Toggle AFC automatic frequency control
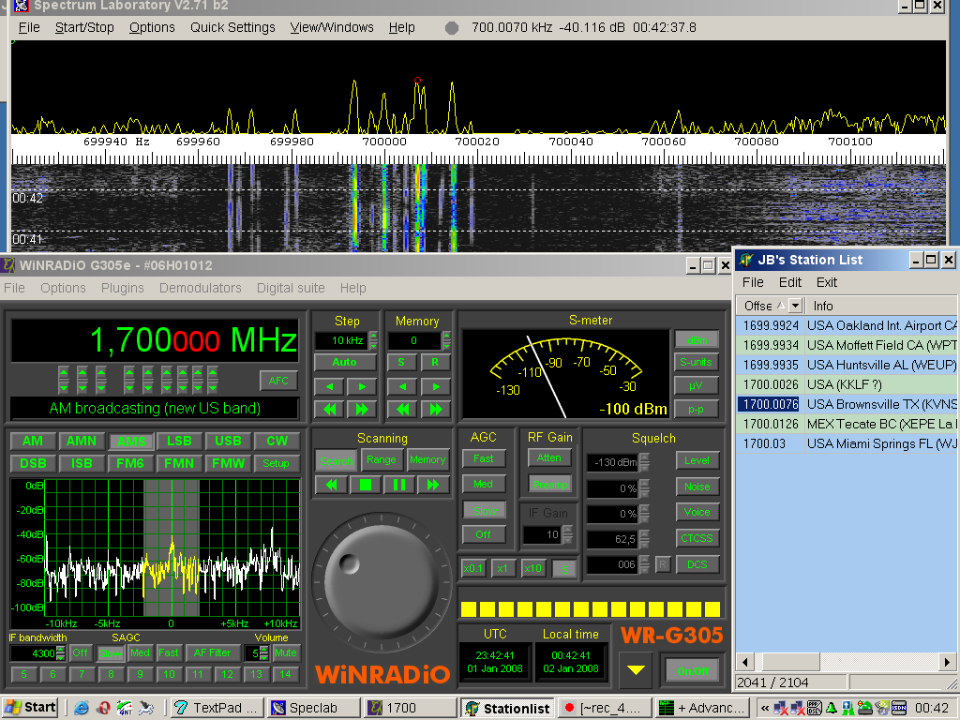The width and height of the screenshot is (960, 720). 278,380
